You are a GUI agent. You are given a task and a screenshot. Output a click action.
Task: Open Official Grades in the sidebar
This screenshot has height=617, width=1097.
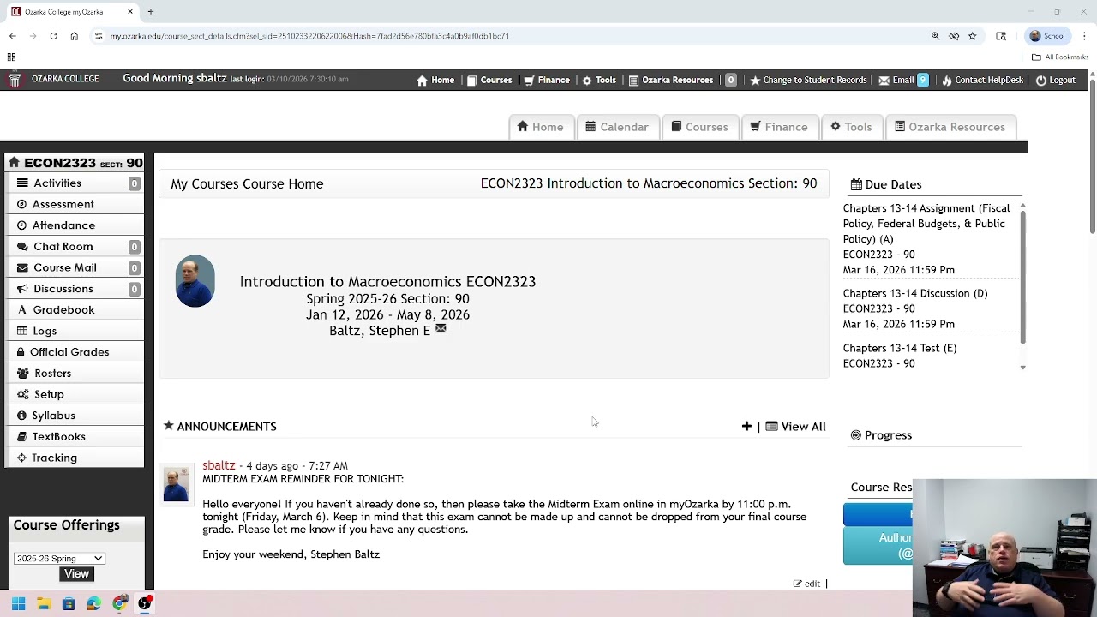[75, 352]
